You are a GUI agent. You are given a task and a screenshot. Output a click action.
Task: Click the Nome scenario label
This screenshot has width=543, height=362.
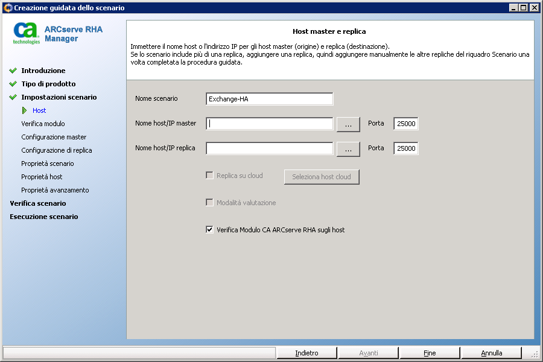[156, 98]
